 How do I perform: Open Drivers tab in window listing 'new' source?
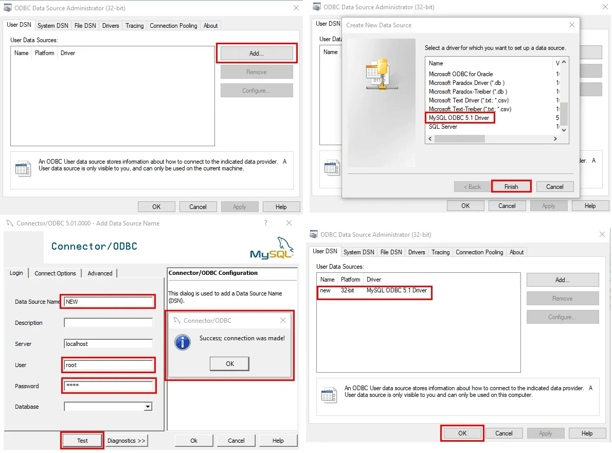point(417,252)
